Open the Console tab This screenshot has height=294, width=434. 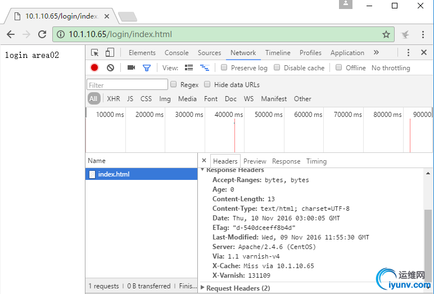177,53
